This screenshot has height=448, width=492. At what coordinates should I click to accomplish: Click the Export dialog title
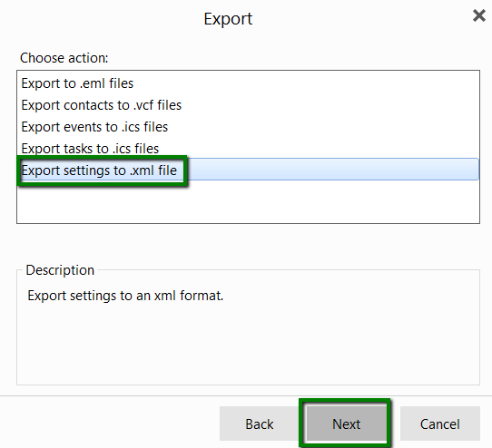tap(228, 19)
